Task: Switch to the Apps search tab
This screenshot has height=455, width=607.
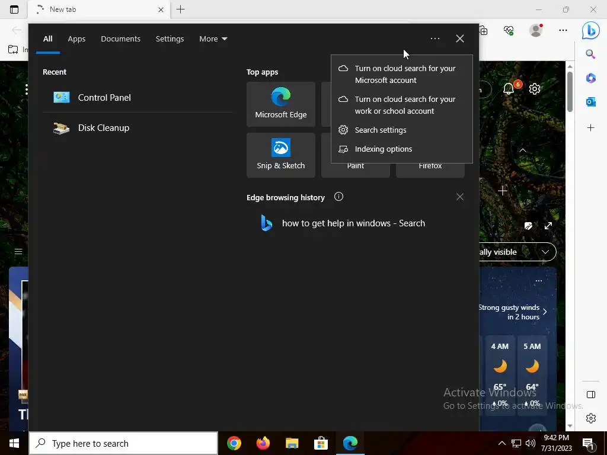Action: [76, 39]
